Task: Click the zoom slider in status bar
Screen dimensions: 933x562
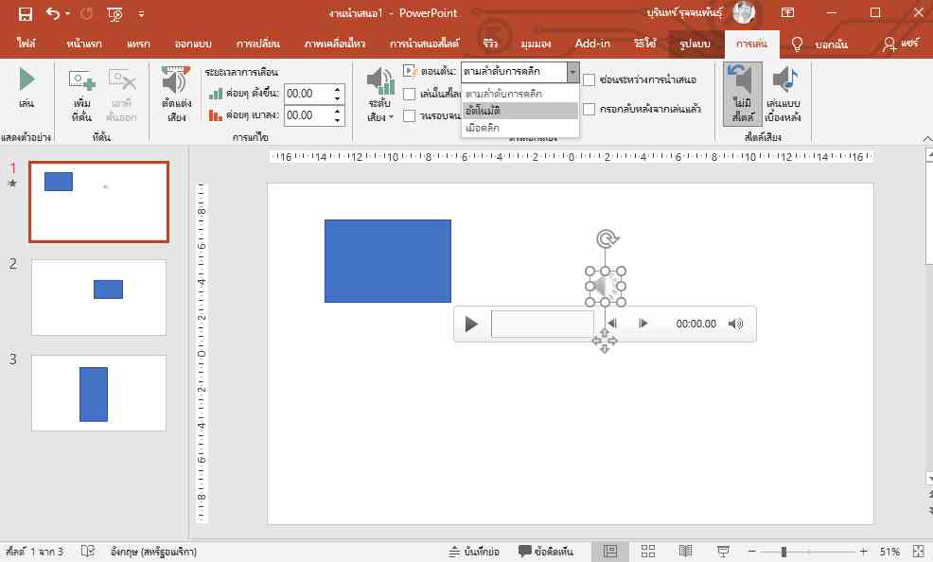Action: (783, 551)
